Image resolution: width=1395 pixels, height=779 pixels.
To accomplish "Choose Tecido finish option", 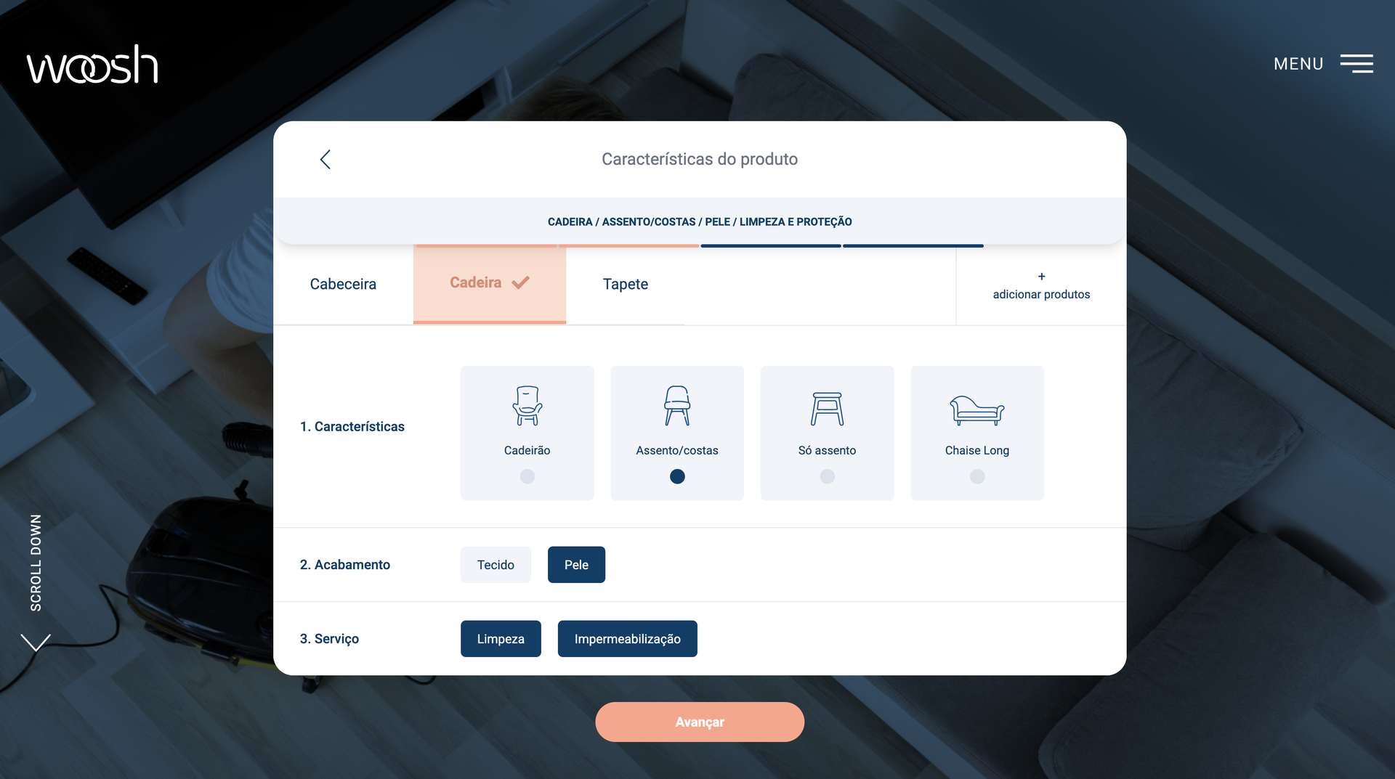I will [x=496, y=565].
